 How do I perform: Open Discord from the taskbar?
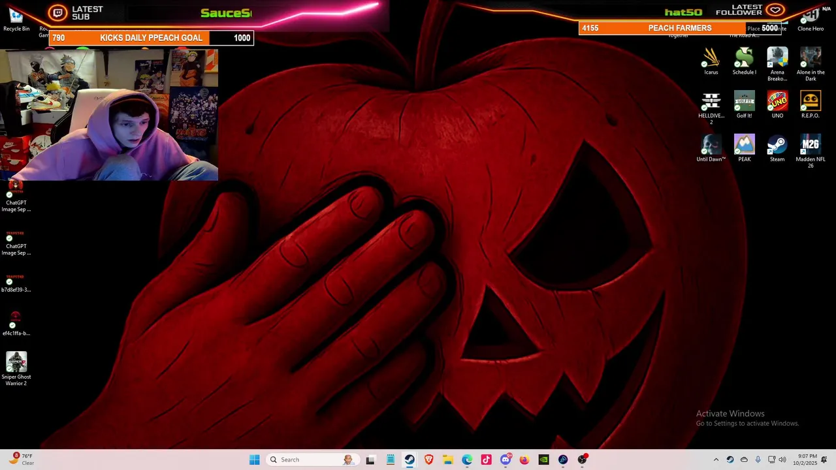(506, 460)
